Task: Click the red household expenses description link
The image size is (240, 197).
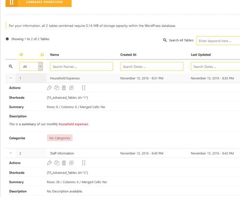Action: click(x=74, y=124)
